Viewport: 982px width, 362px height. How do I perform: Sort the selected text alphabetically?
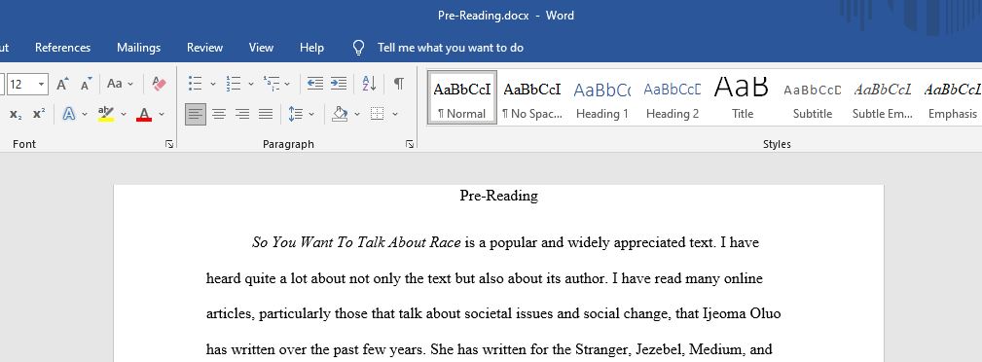tap(370, 84)
